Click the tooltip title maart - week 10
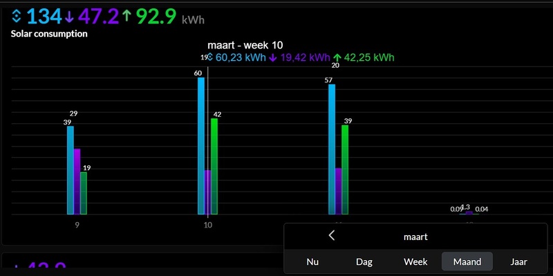The image size is (553, 276). [x=245, y=45]
